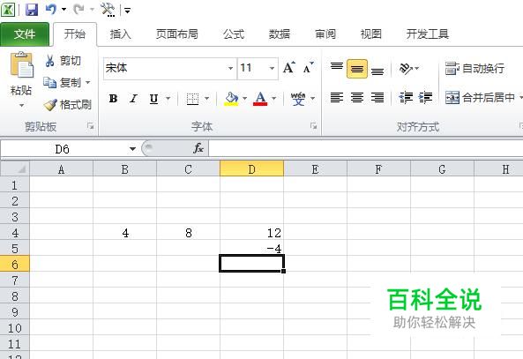523x359 pixels.
Task: Click the orientation (text angle) icon
Action: pos(406,69)
